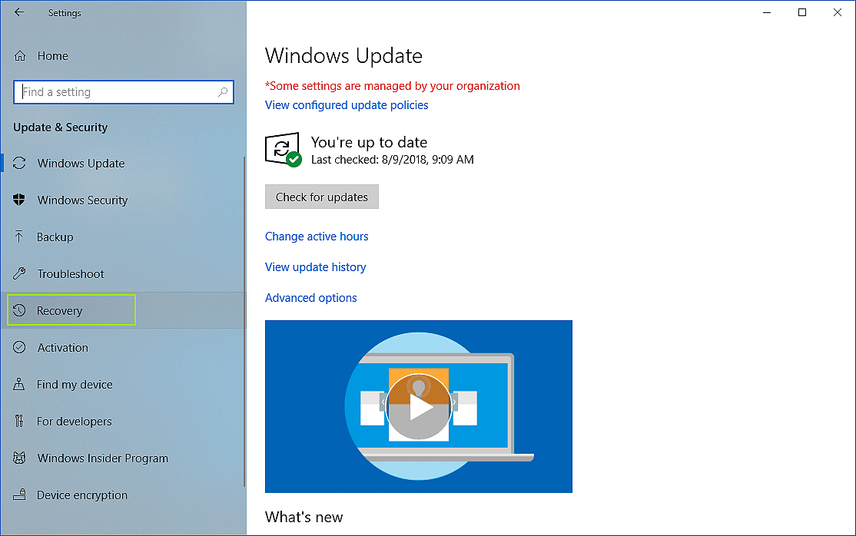Open Advanced options link
The width and height of the screenshot is (856, 536).
point(311,297)
